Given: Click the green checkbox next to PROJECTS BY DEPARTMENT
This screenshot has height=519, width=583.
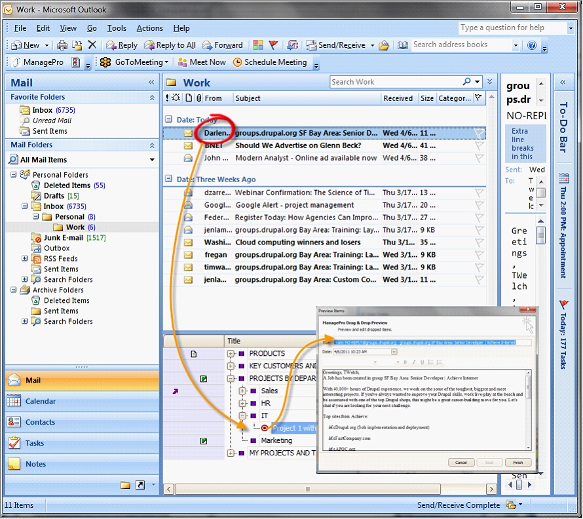Looking at the screenshot, I should 203,379.
